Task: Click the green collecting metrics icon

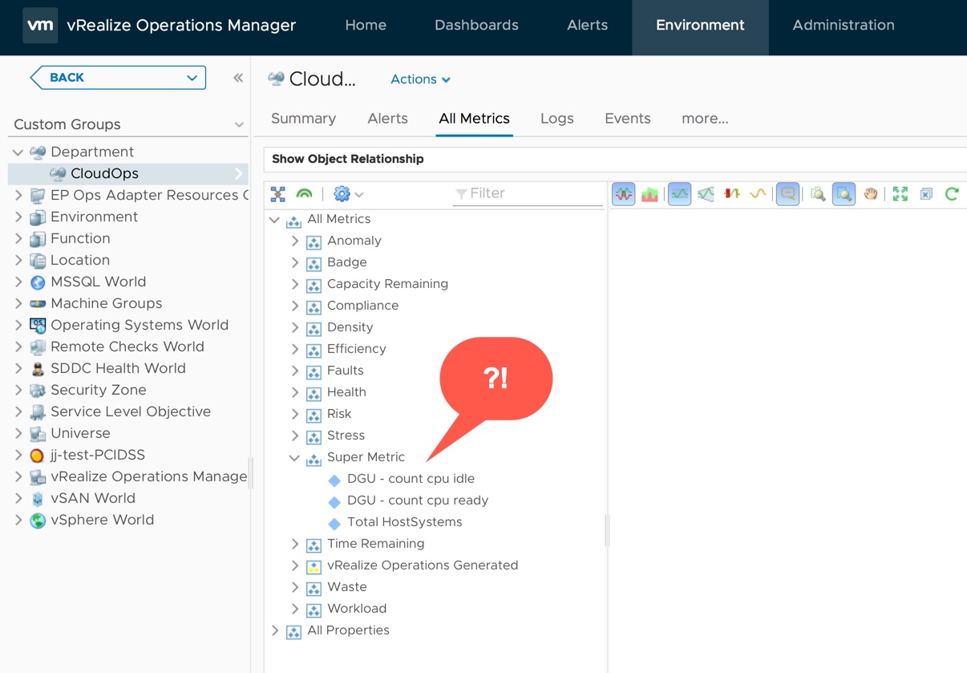Action: [304, 194]
